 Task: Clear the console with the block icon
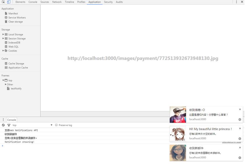(3, 125)
